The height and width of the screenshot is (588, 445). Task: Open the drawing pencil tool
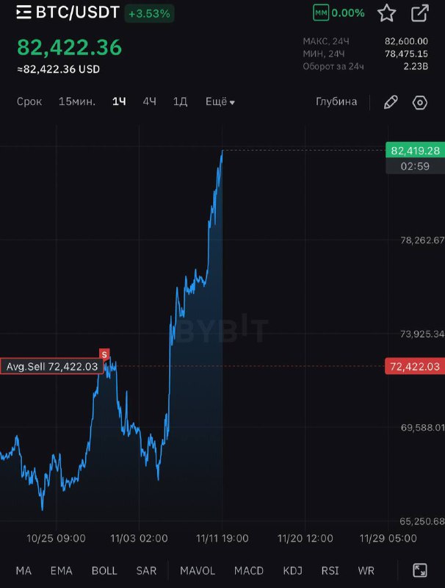pos(391,102)
